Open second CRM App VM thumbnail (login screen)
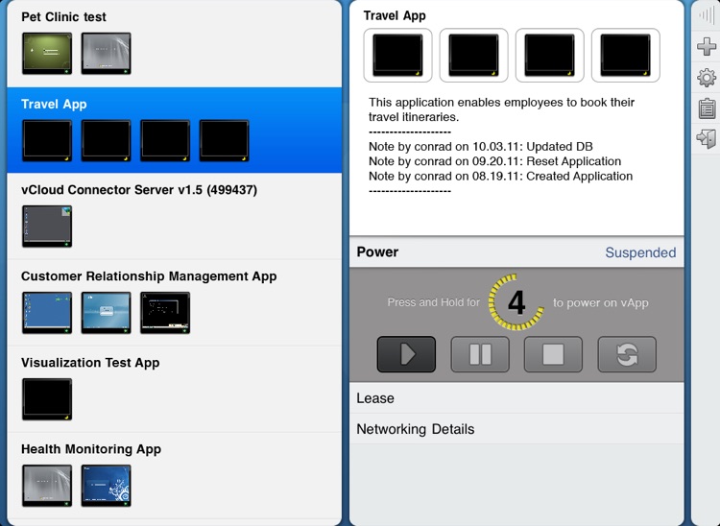This screenshot has height=526, width=720. coord(106,313)
